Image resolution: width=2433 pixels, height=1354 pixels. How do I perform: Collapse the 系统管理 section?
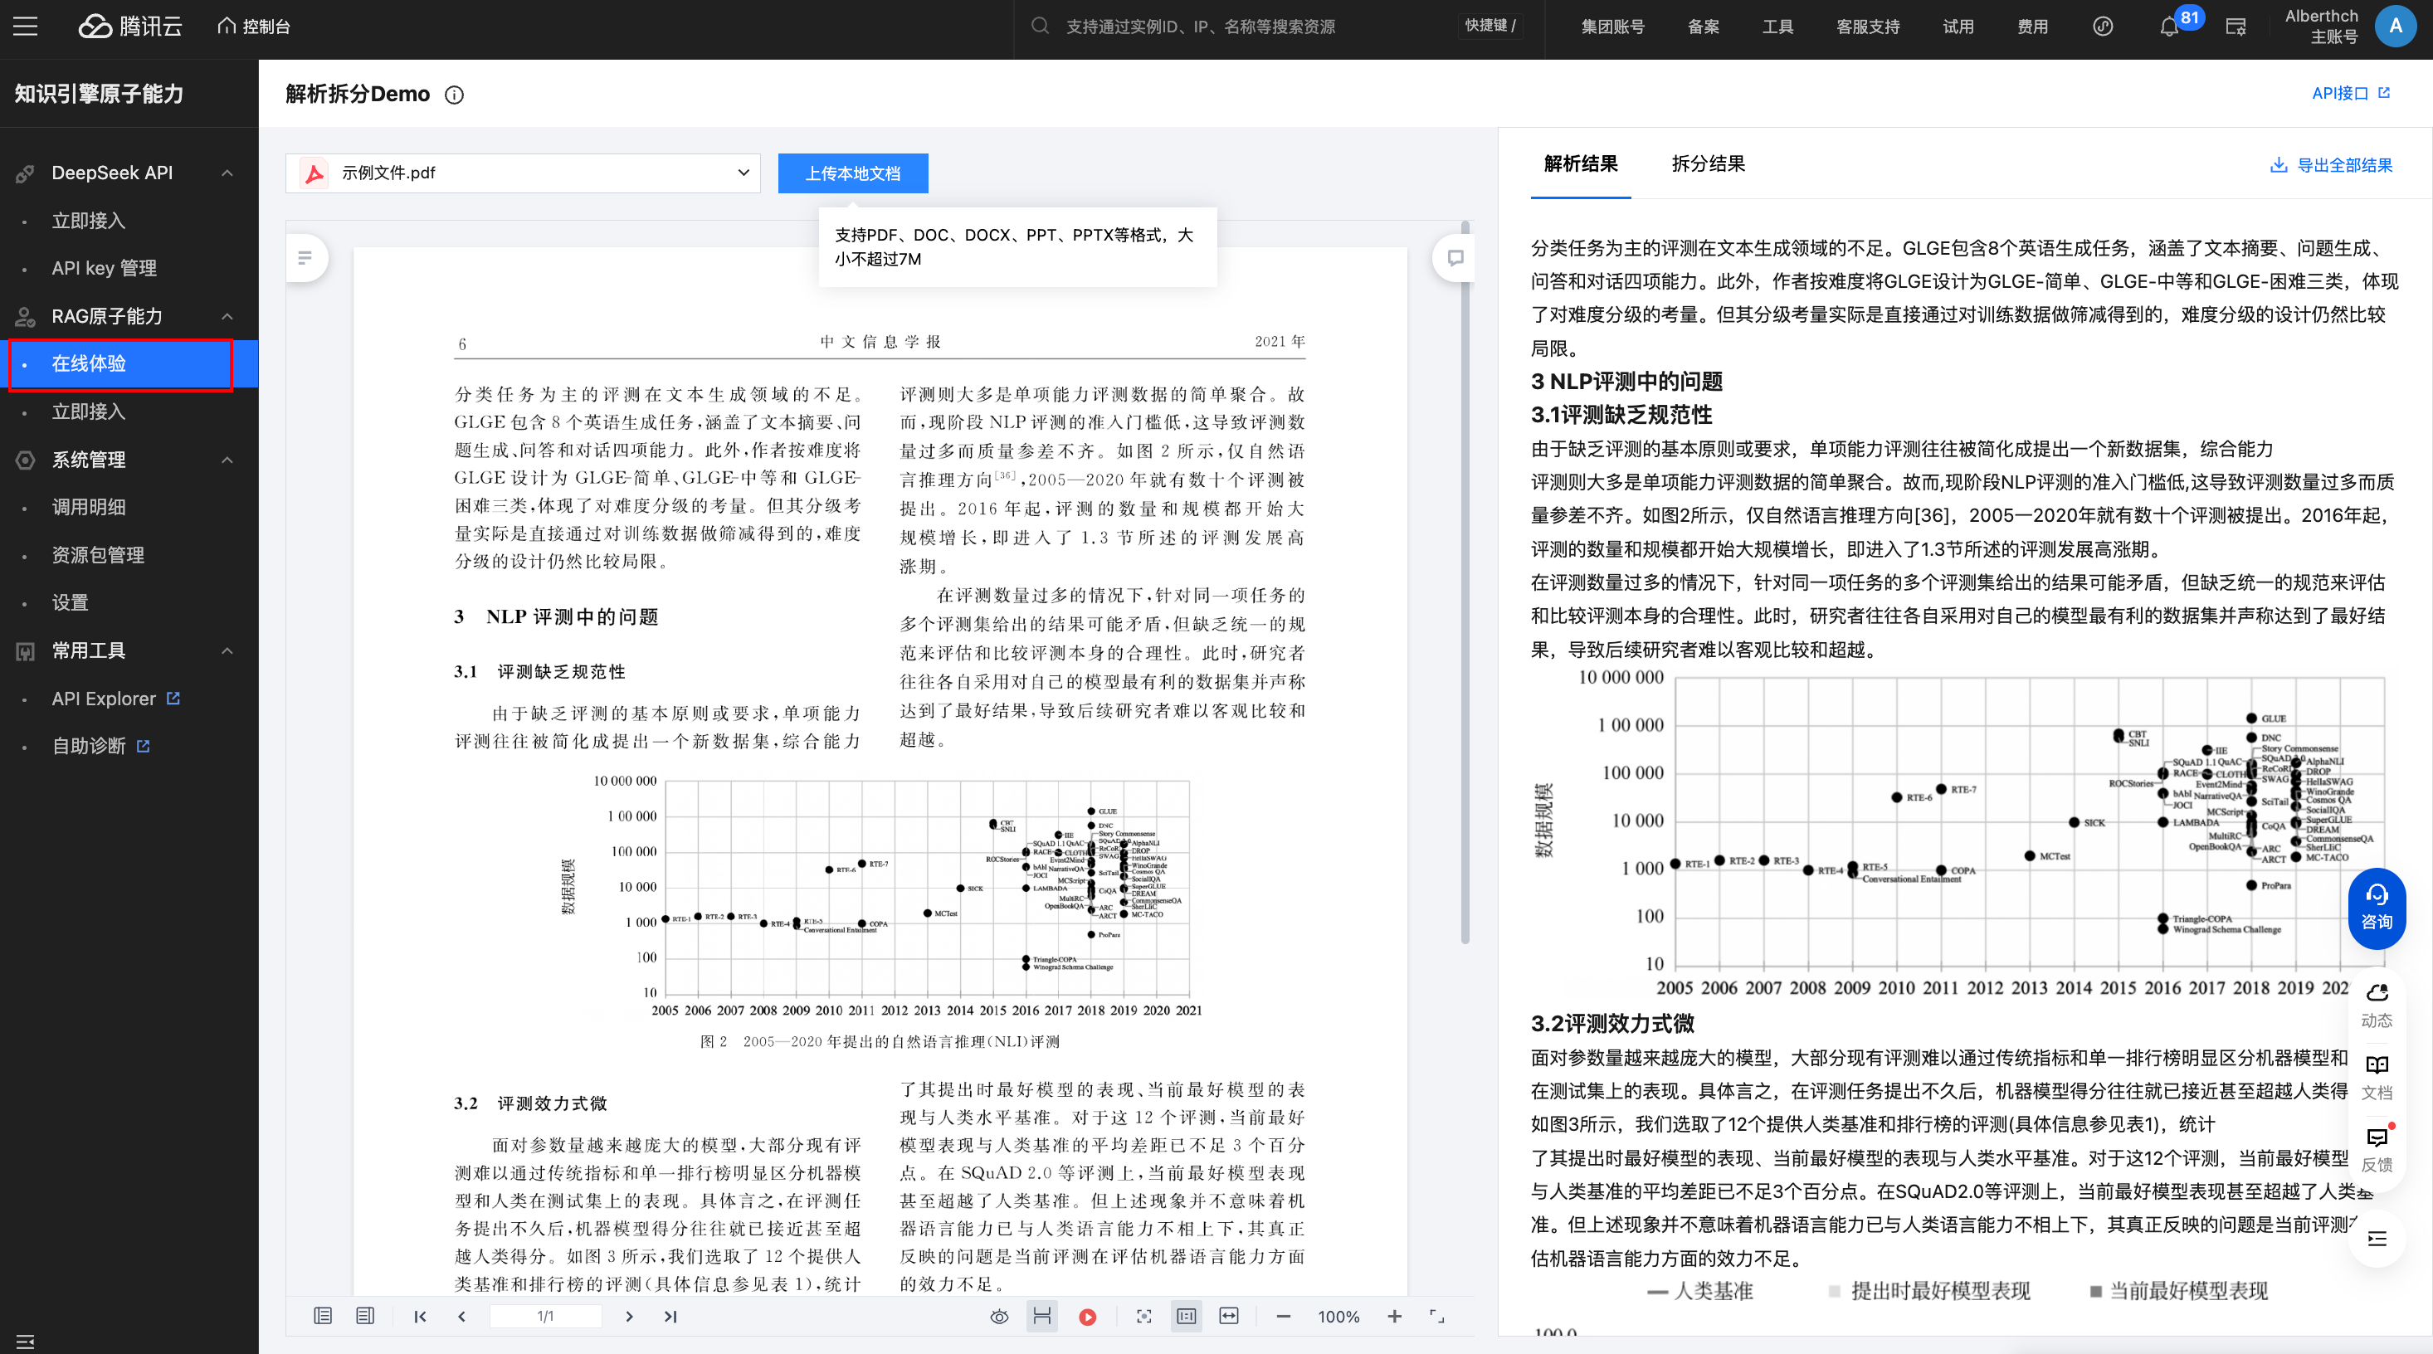pos(227,460)
